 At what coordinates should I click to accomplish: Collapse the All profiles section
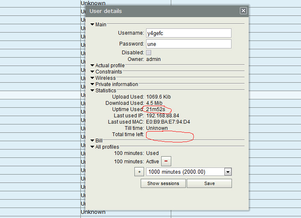click(92, 147)
